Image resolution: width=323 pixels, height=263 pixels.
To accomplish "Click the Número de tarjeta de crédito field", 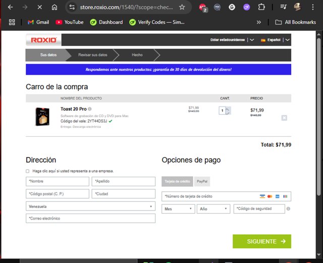I will pos(226,196).
